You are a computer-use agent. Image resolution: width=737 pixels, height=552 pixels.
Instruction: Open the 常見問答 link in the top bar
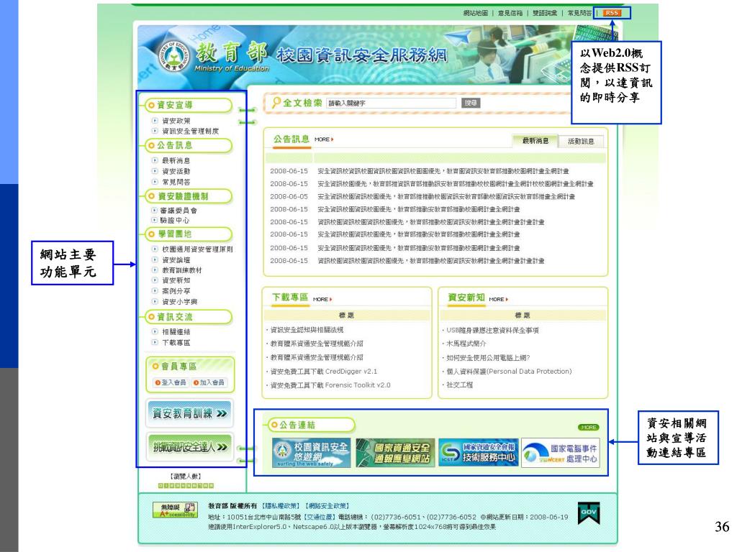[579, 13]
